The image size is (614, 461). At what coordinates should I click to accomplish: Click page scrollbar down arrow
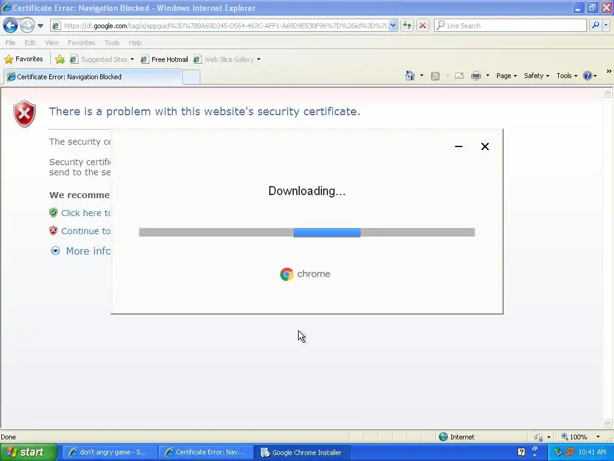point(607,423)
